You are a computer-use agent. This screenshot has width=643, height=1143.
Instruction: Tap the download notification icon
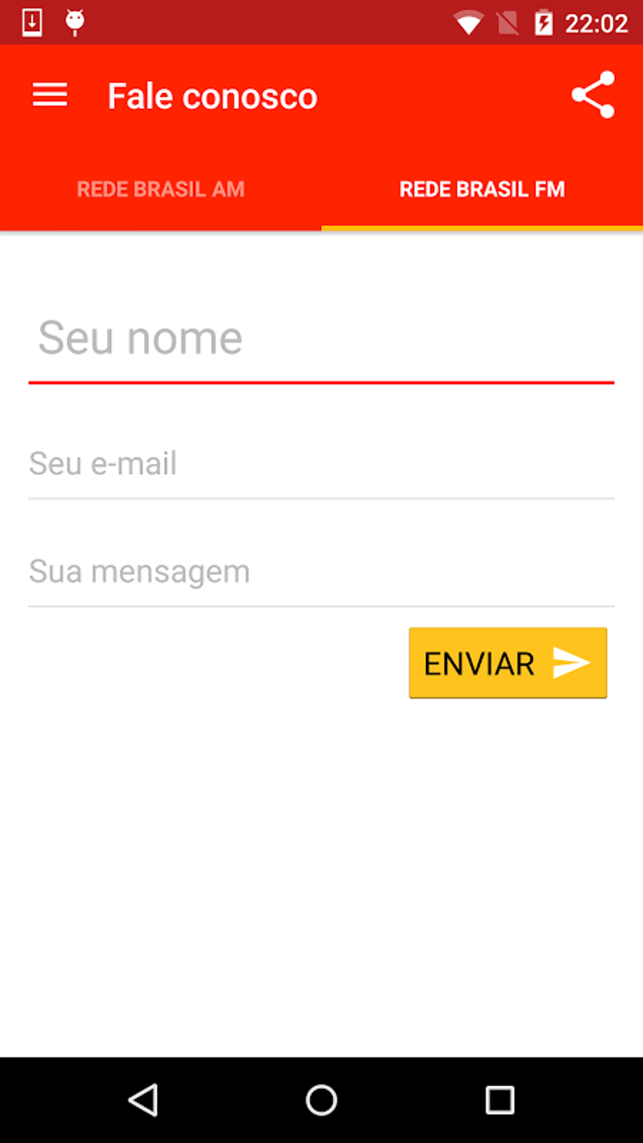click(x=32, y=23)
